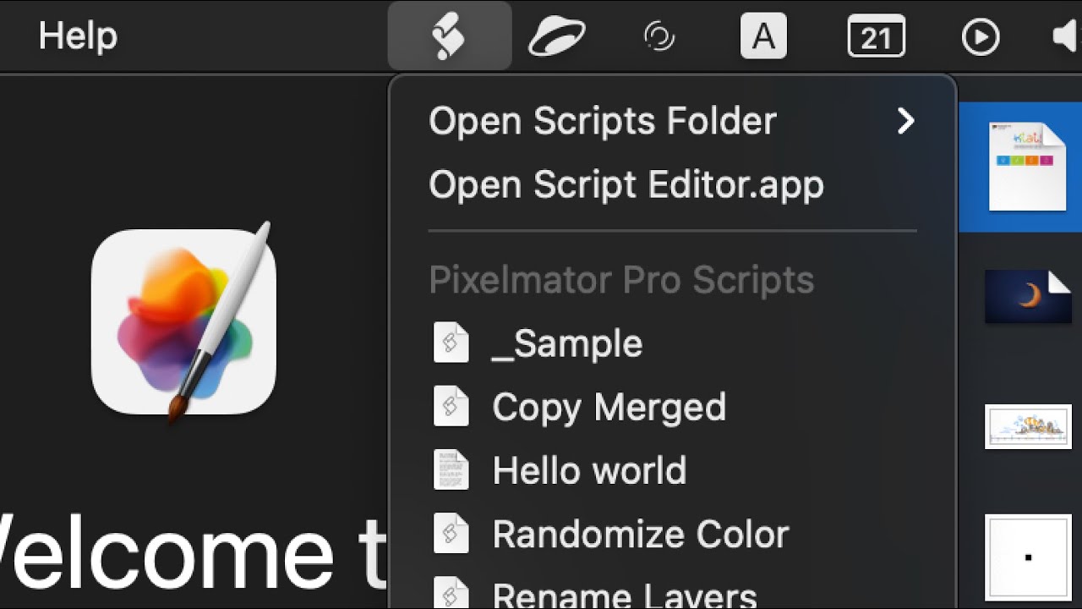Screen dimensions: 1082x609
Task: Run the Copy Merged script
Action: (609, 407)
